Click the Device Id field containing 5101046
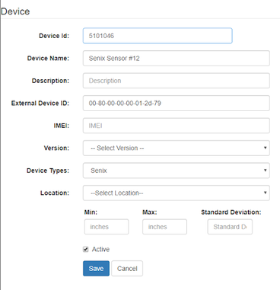The height and width of the screenshot is (290, 280). click(x=157, y=36)
